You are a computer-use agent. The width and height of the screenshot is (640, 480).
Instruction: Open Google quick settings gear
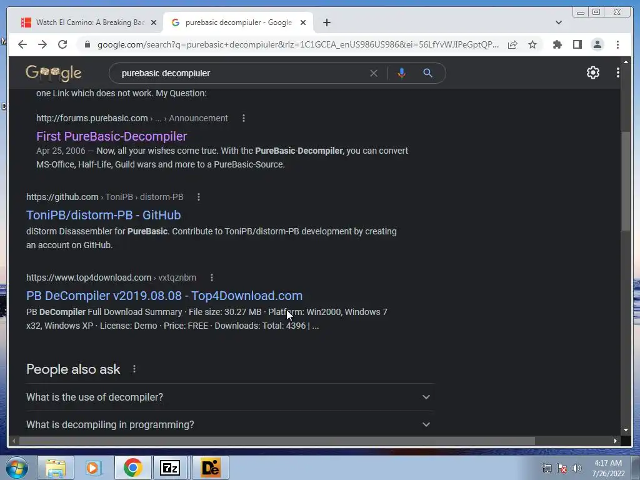(592, 72)
